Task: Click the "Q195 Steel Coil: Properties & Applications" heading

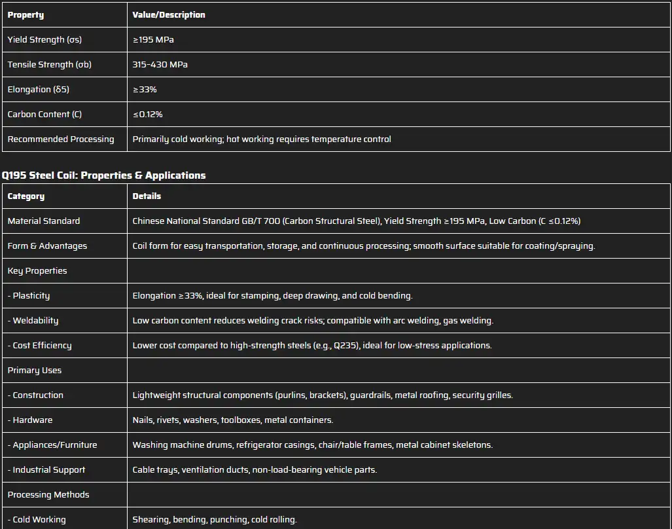Action: (103, 175)
